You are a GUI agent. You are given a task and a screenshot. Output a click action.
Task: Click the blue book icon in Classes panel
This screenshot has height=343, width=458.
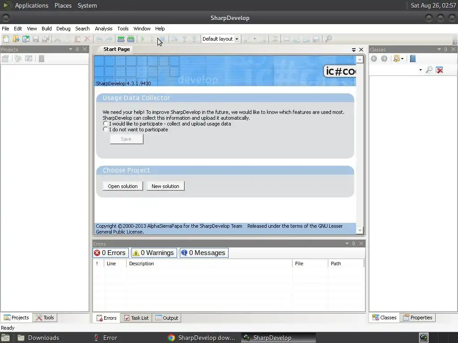coord(413,59)
